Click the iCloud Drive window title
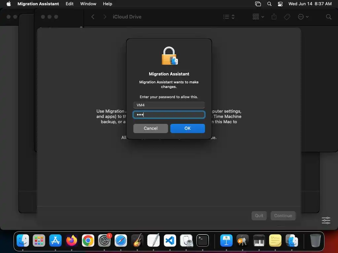The width and height of the screenshot is (338, 253). click(127, 17)
